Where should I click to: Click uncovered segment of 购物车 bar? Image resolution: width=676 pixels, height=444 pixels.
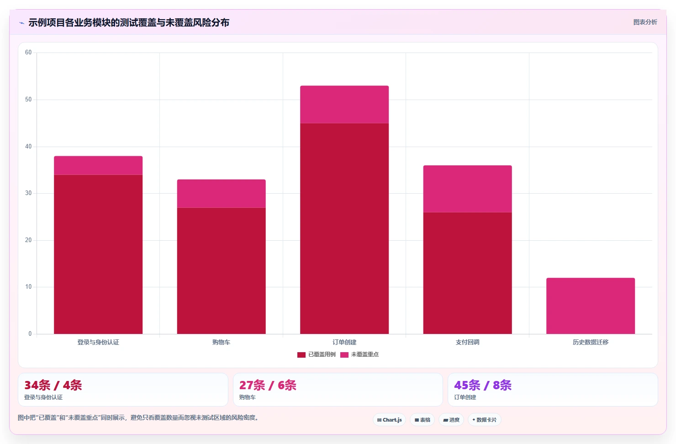click(x=222, y=194)
